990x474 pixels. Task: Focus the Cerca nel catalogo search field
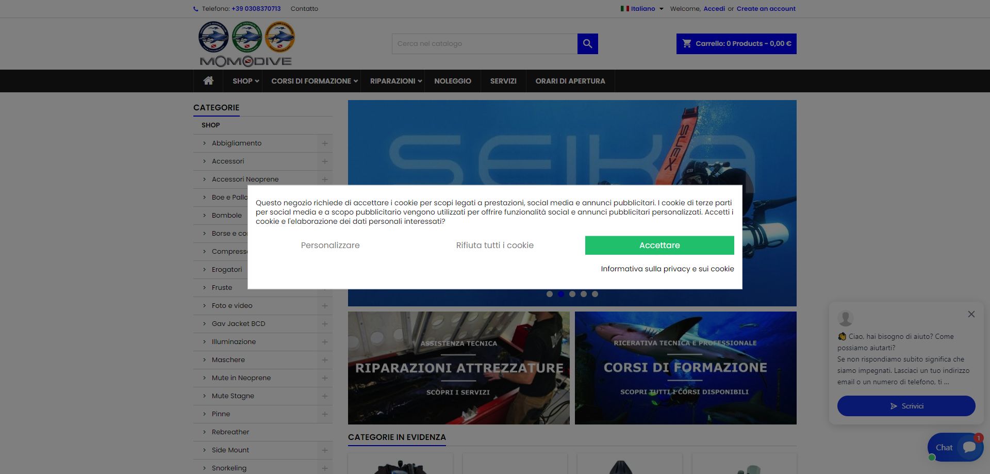click(x=485, y=44)
